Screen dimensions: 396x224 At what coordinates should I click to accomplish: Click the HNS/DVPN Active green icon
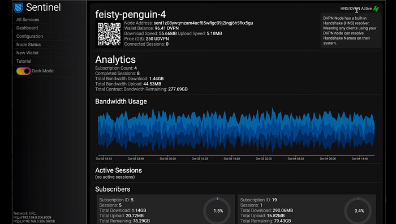(x=376, y=9)
